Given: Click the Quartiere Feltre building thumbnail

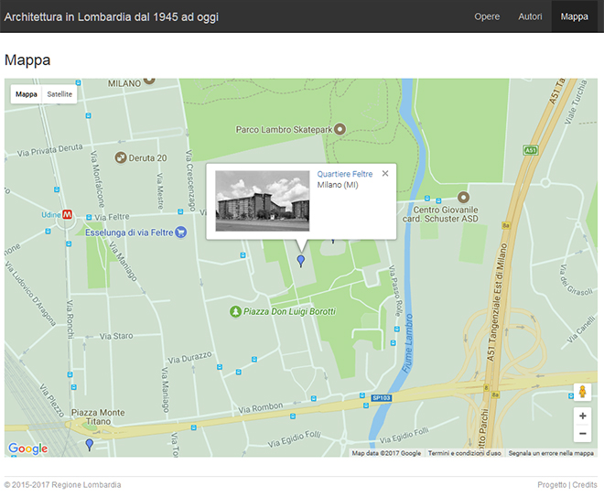Looking at the screenshot, I should point(262,200).
